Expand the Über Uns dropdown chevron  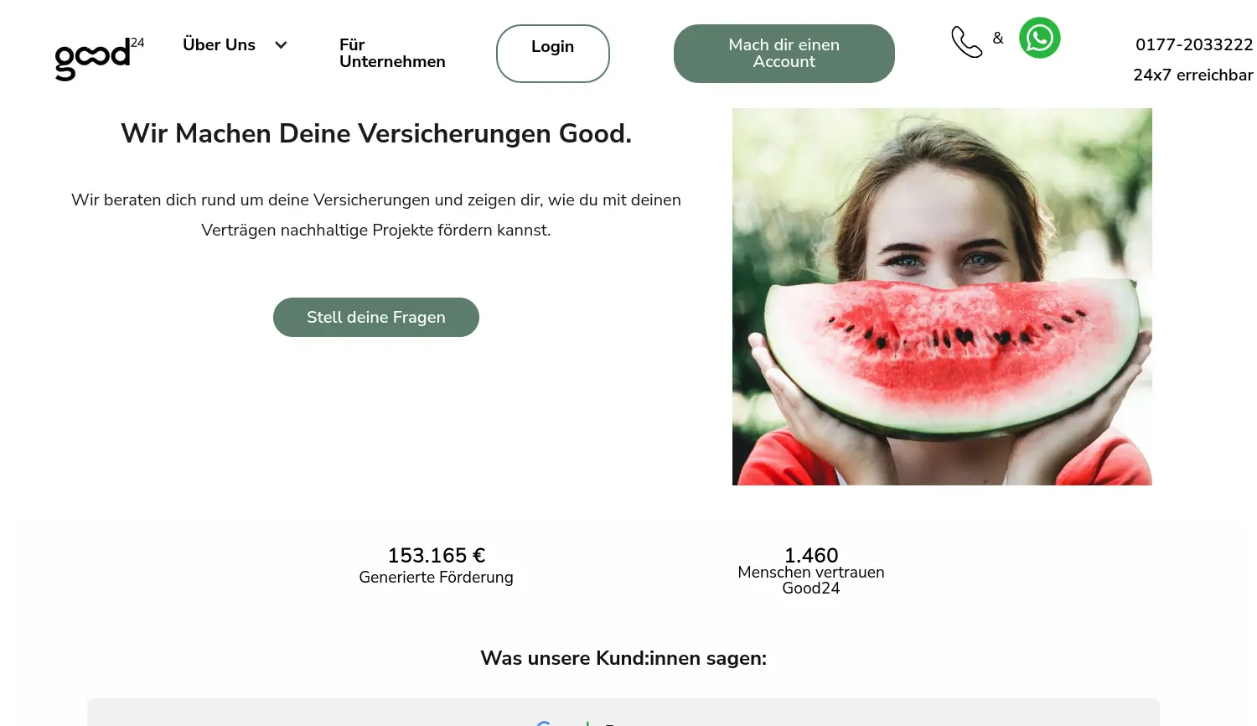(281, 44)
